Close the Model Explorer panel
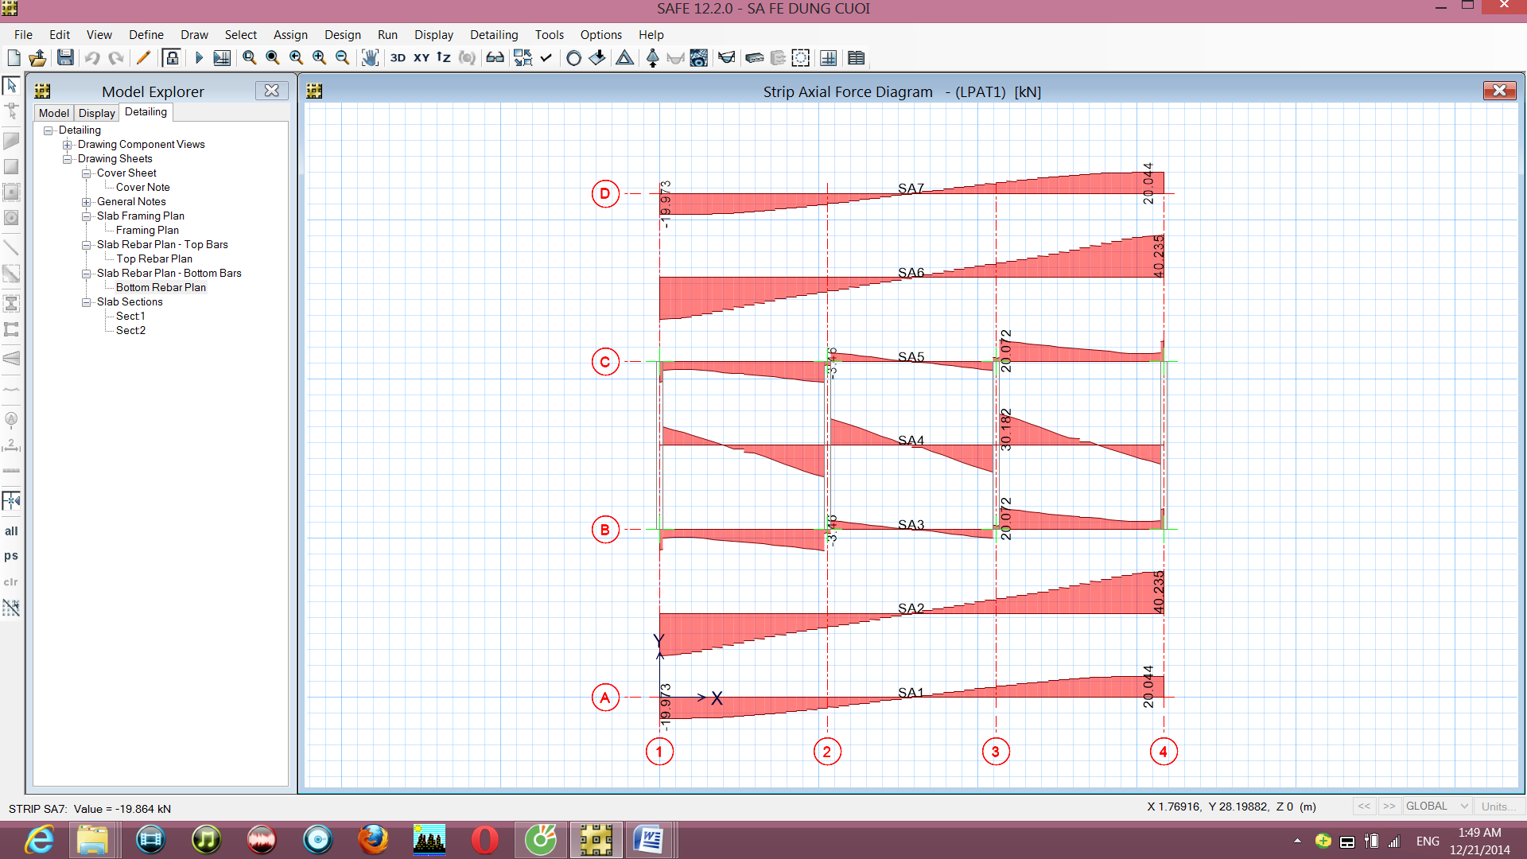Screen dimensions: 1527x859 271,91
